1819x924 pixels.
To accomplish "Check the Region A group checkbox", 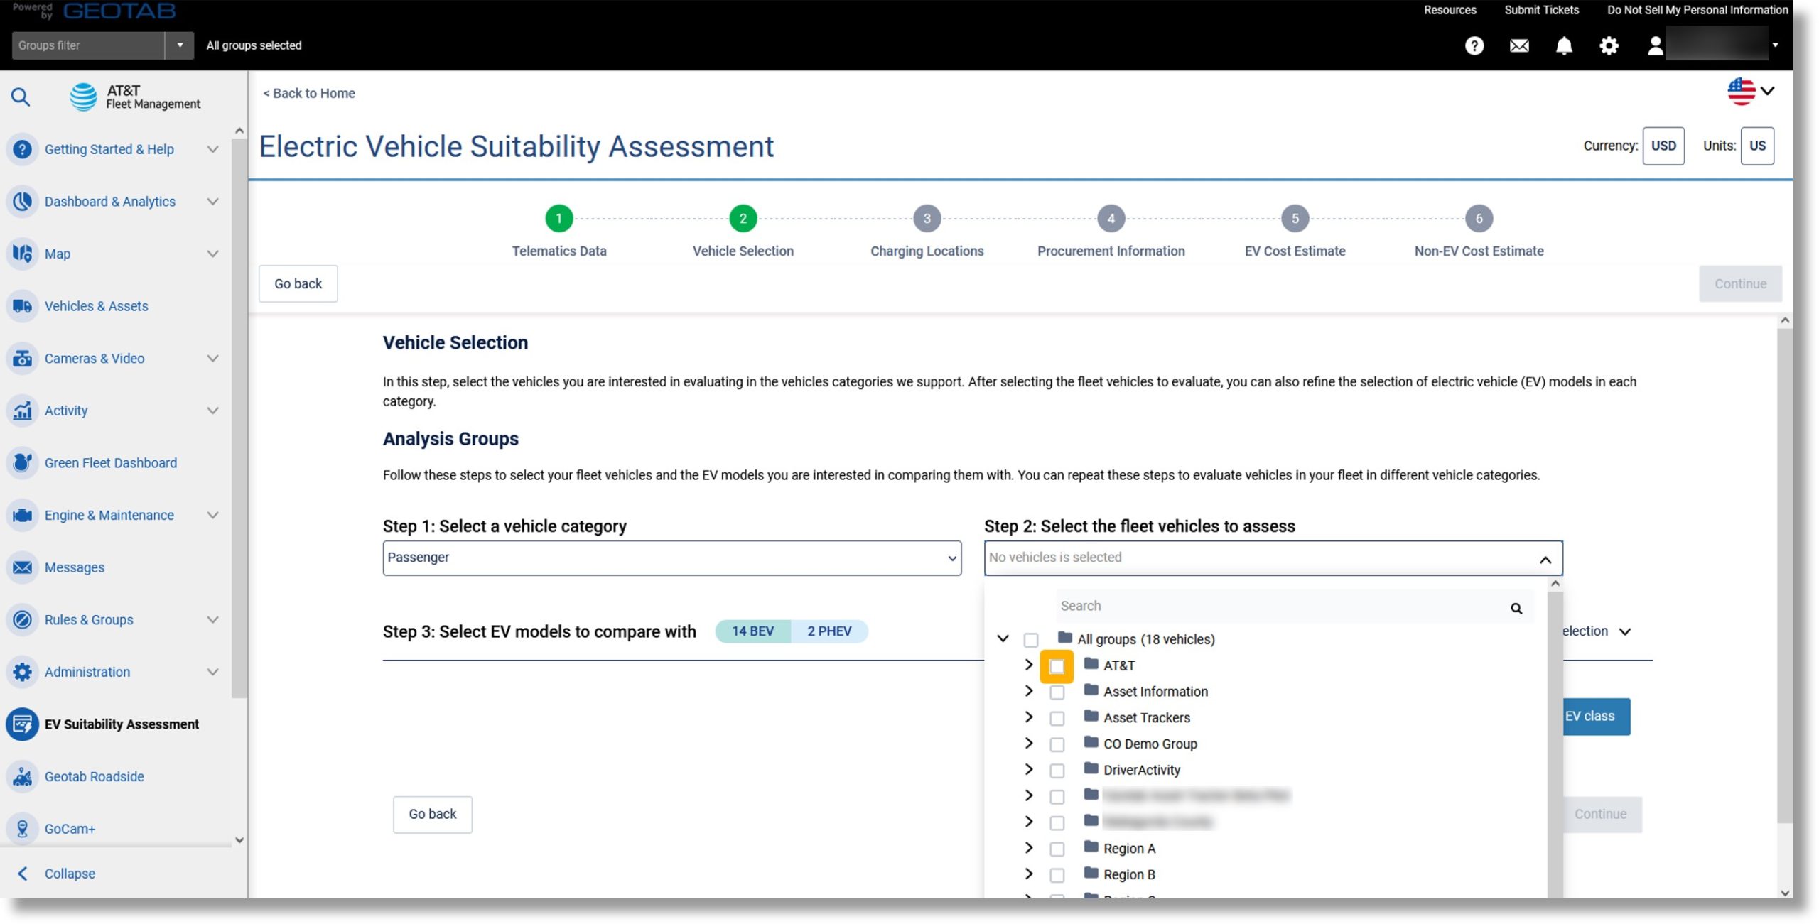I will (1057, 847).
